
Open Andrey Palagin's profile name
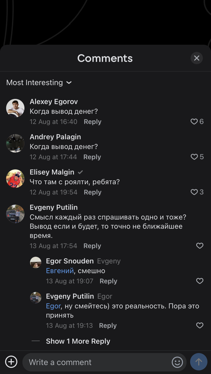55,137
